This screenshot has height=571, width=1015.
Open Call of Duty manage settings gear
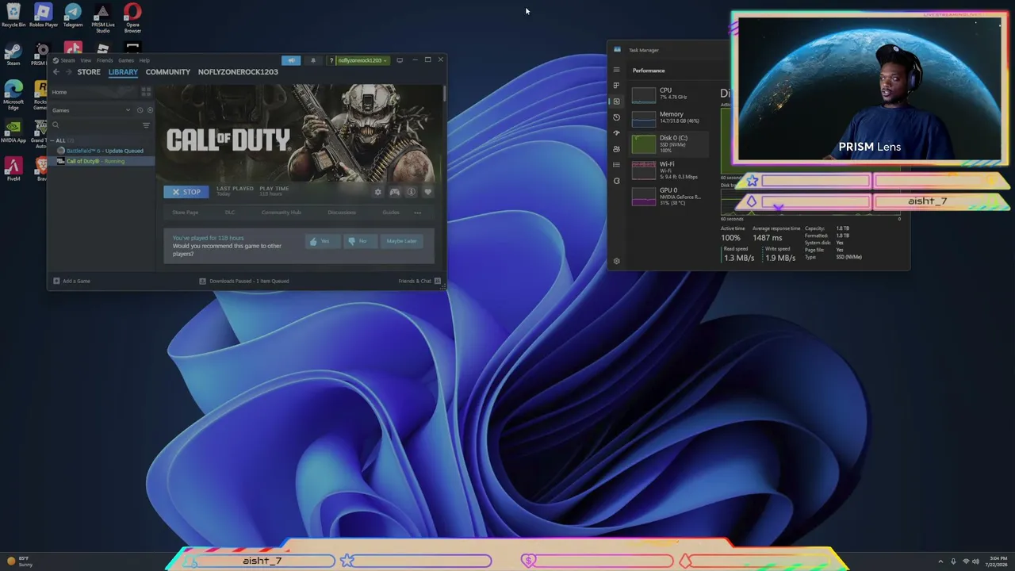click(x=377, y=192)
